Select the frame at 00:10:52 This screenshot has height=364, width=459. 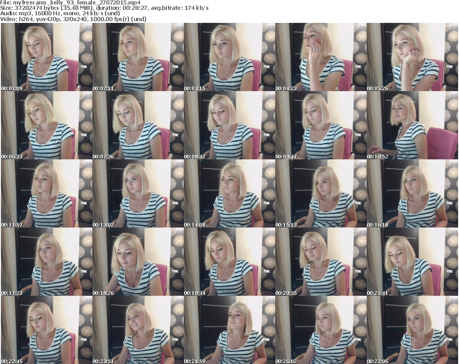tap(412, 125)
